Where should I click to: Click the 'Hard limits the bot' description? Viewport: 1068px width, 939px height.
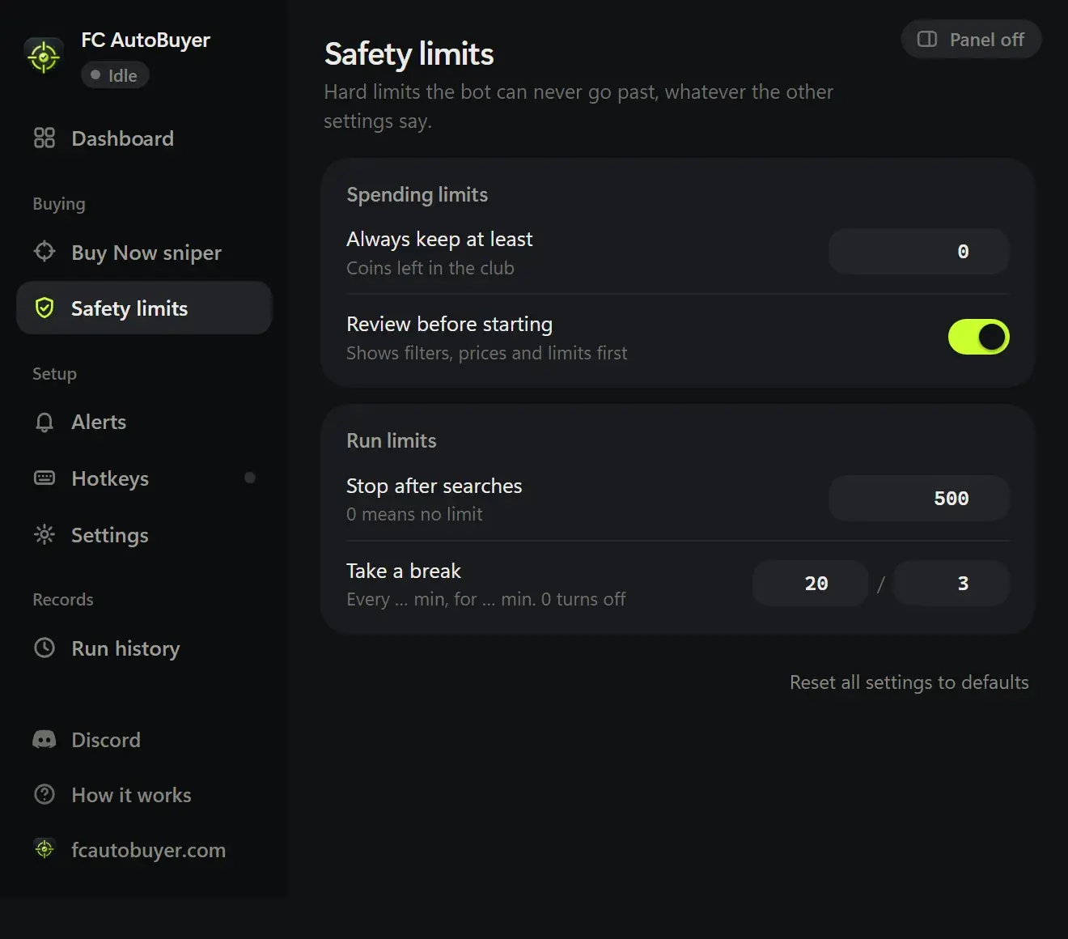[x=578, y=106]
